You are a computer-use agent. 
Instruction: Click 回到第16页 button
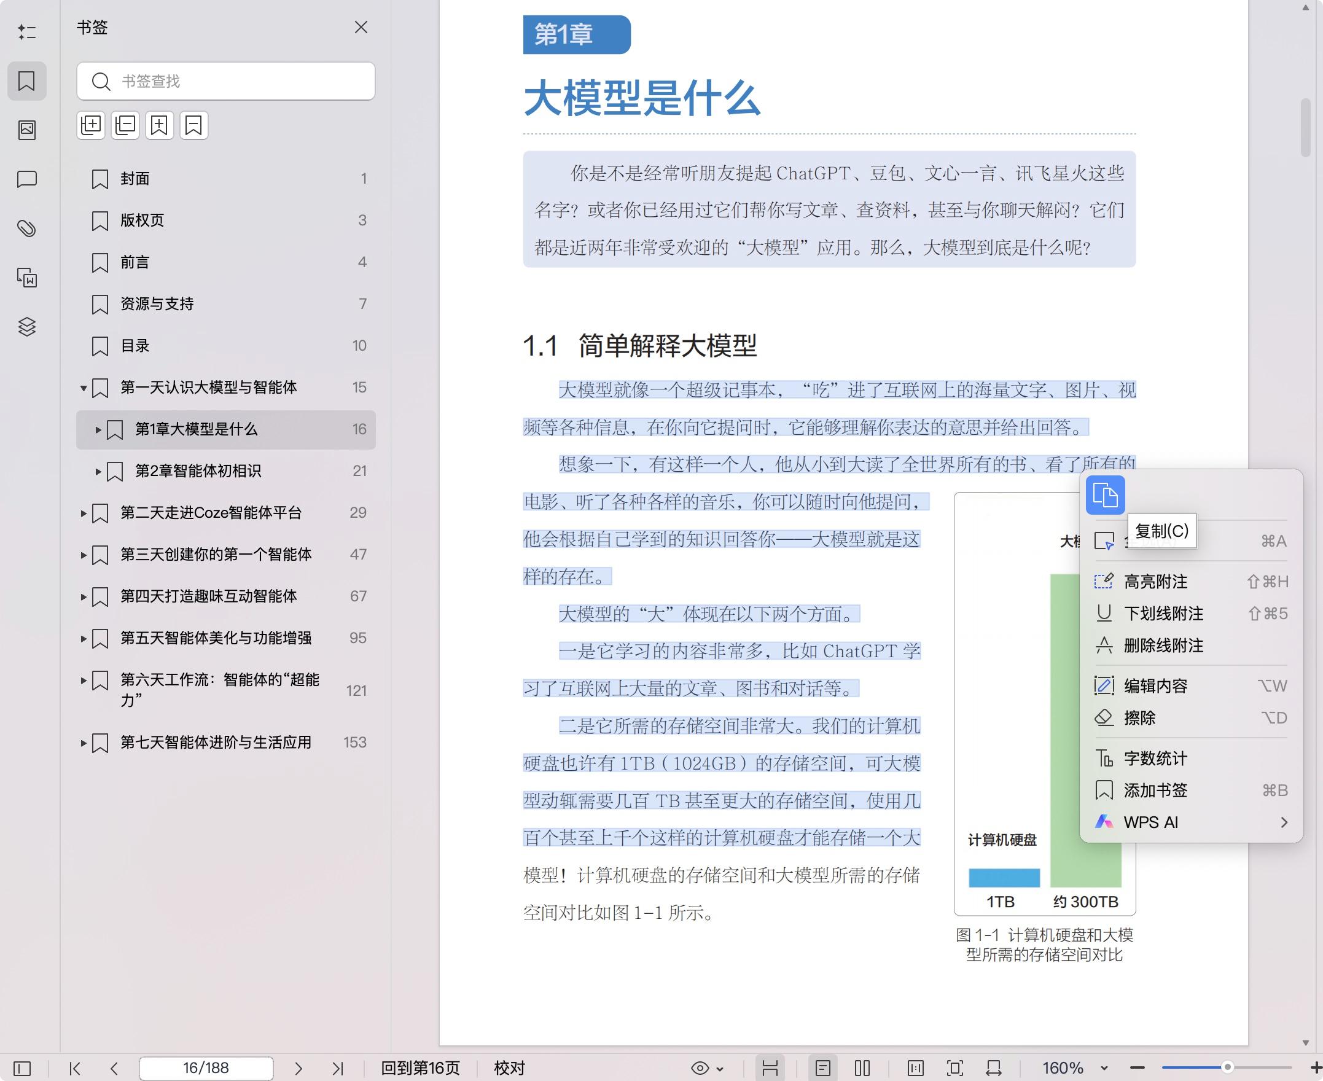click(420, 1069)
